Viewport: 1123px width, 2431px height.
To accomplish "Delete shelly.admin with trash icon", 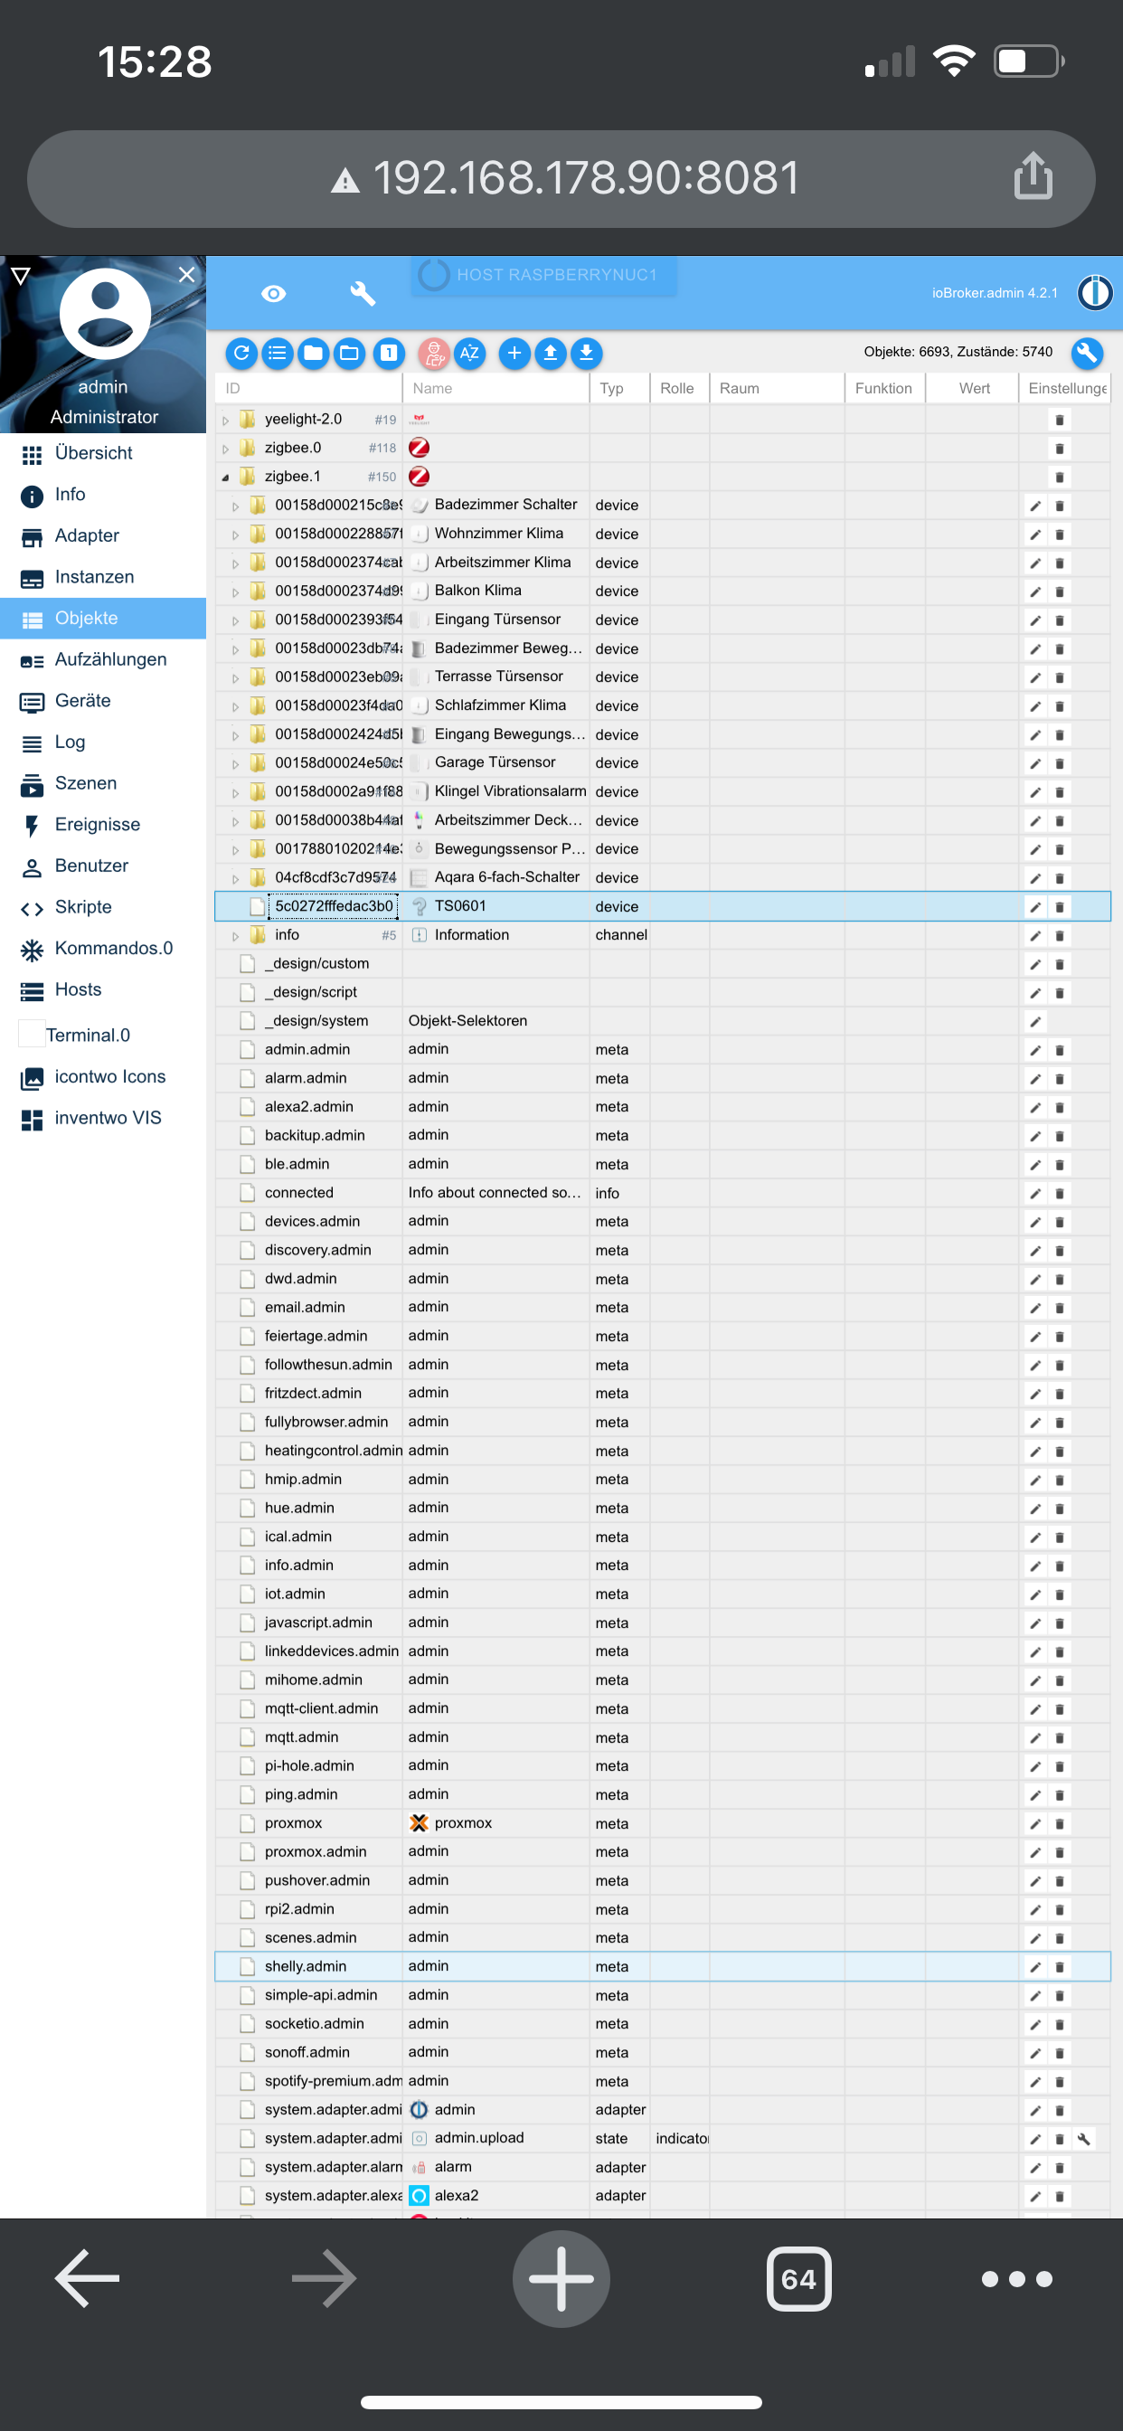I will (1060, 1967).
